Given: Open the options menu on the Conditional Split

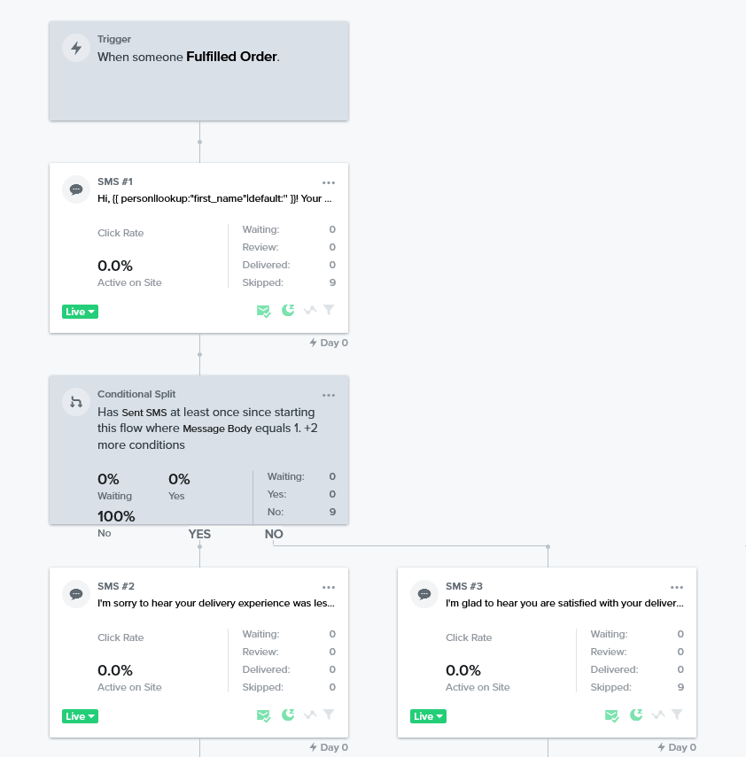Looking at the screenshot, I should coord(329,395).
